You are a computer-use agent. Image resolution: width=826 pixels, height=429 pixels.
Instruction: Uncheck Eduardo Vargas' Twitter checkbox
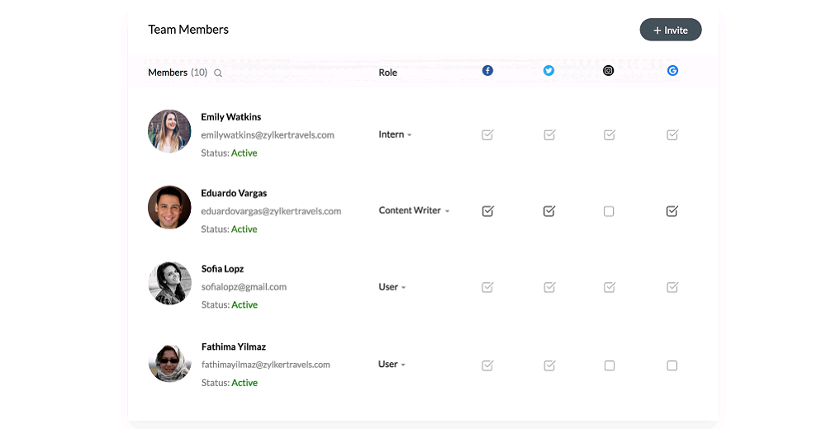point(549,211)
